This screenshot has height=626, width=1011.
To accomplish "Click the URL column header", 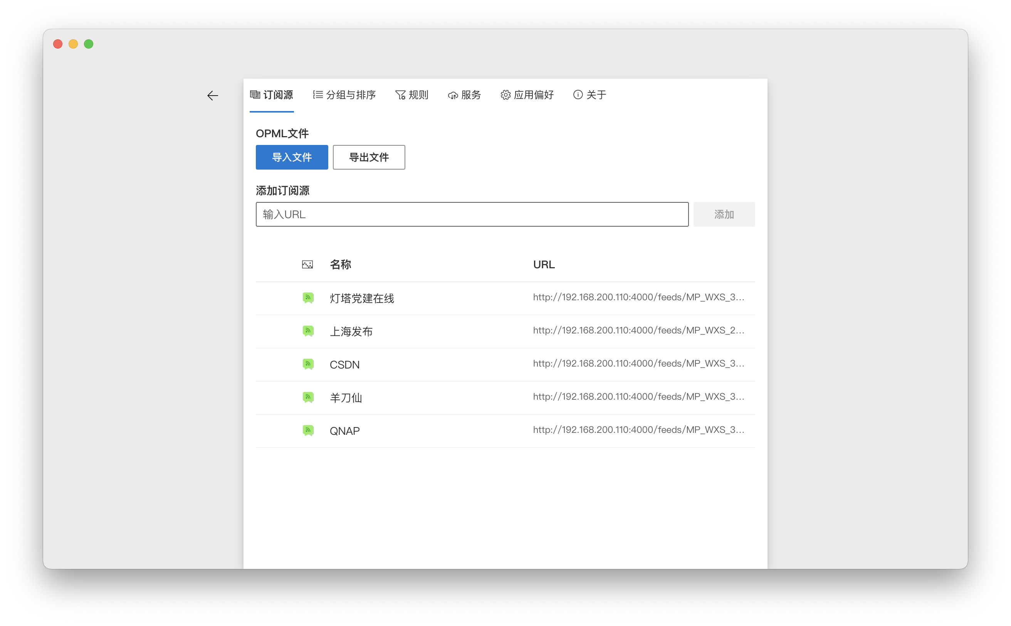I will pos(544,264).
